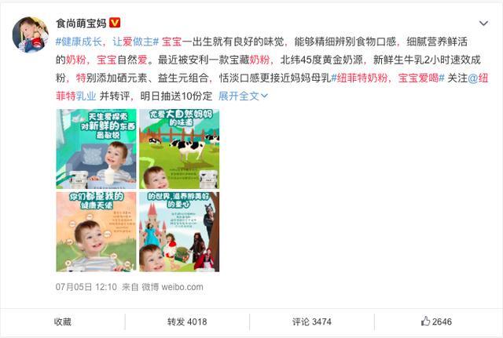Open thumbnail with fairy tale castle

click(x=179, y=231)
